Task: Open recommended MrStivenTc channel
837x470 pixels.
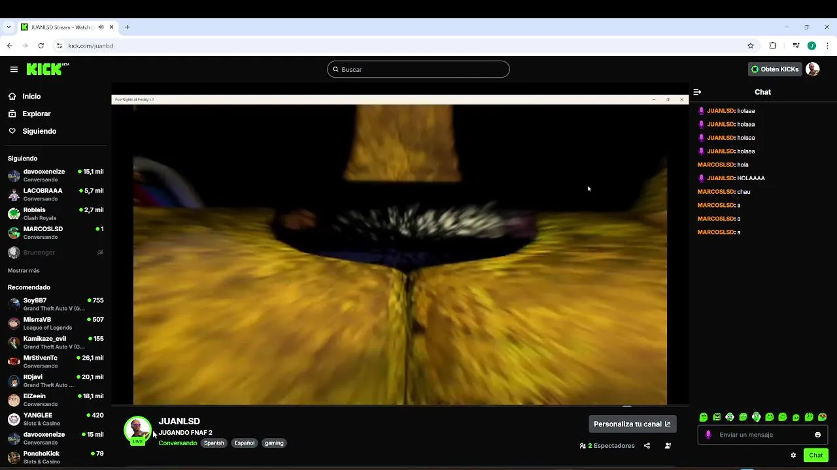Action: click(x=56, y=362)
